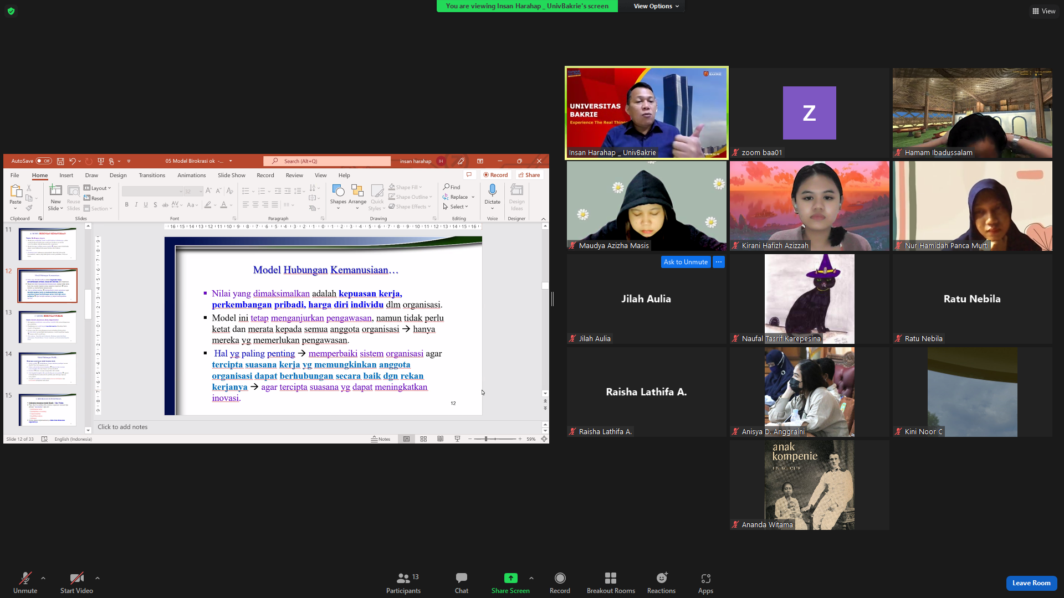The image size is (1064, 598).
Task: Open Zoom Apps
Action: 705,583
